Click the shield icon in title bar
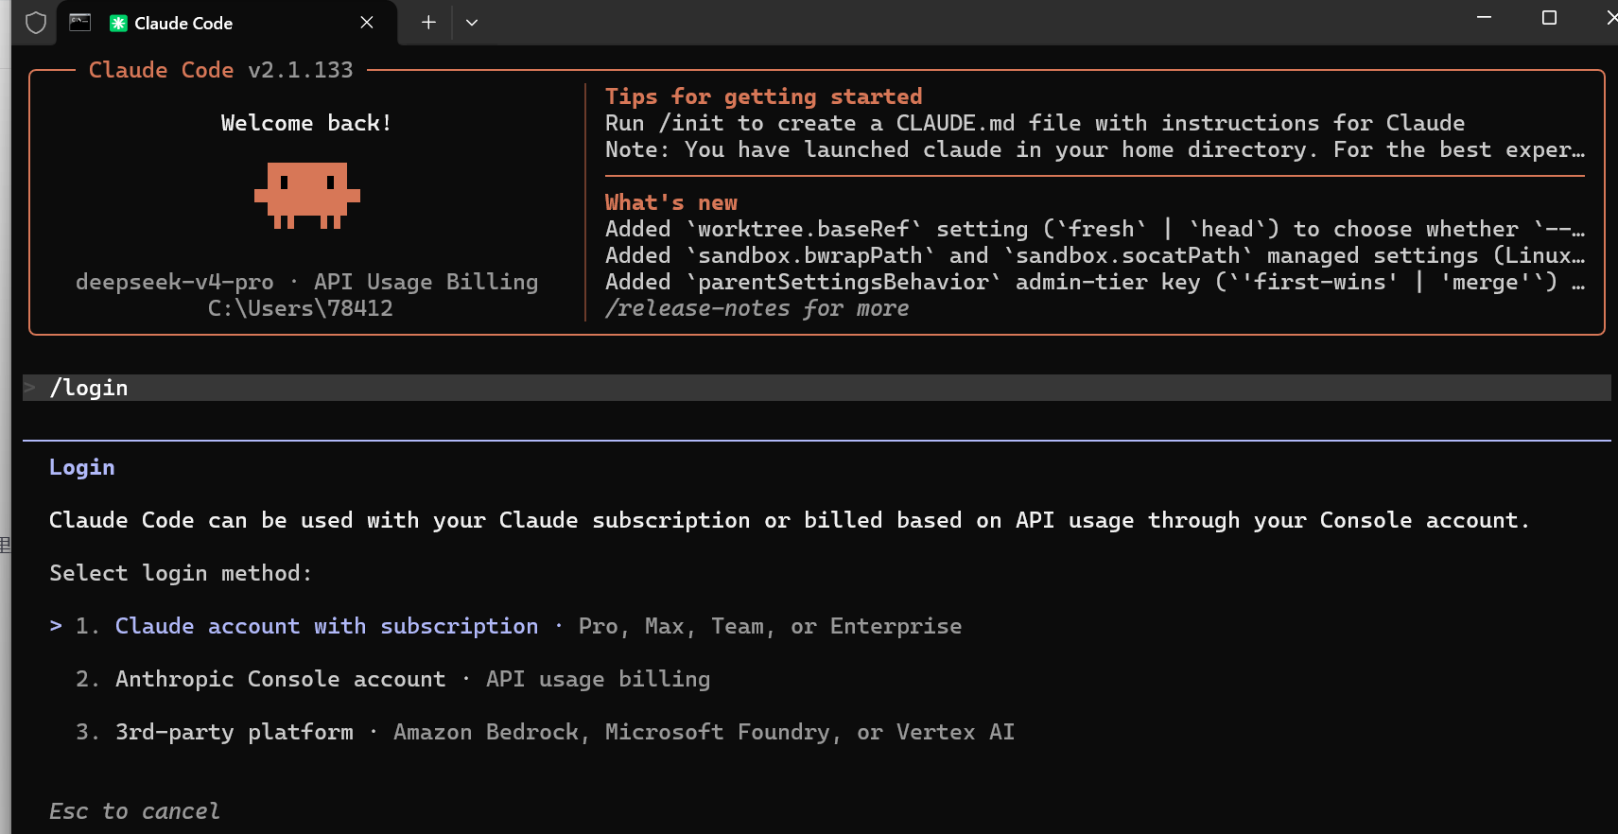The height and width of the screenshot is (834, 1618). pyautogui.click(x=36, y=23)
